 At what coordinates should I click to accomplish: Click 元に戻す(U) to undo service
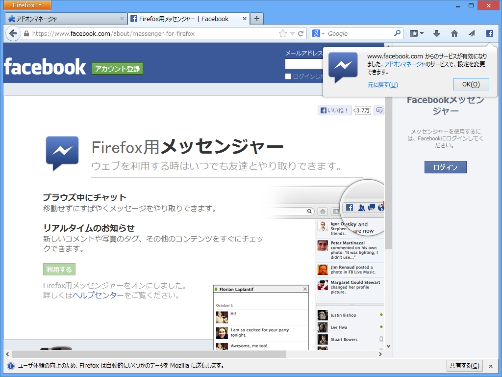pyautogui.click(x=382, y=84)
